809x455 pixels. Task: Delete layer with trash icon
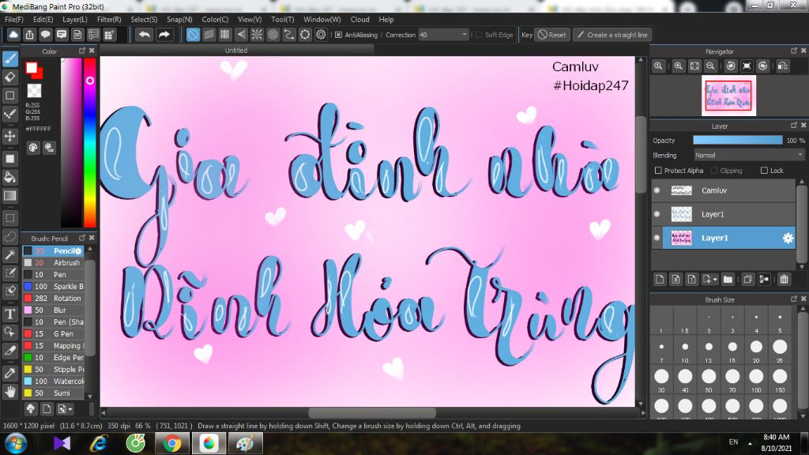tap(785, 279)
